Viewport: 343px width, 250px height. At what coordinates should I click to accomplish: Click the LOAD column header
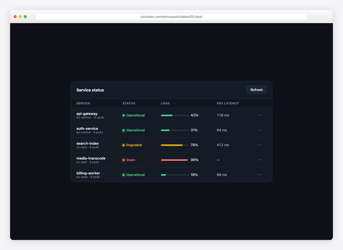coord(165,103)
